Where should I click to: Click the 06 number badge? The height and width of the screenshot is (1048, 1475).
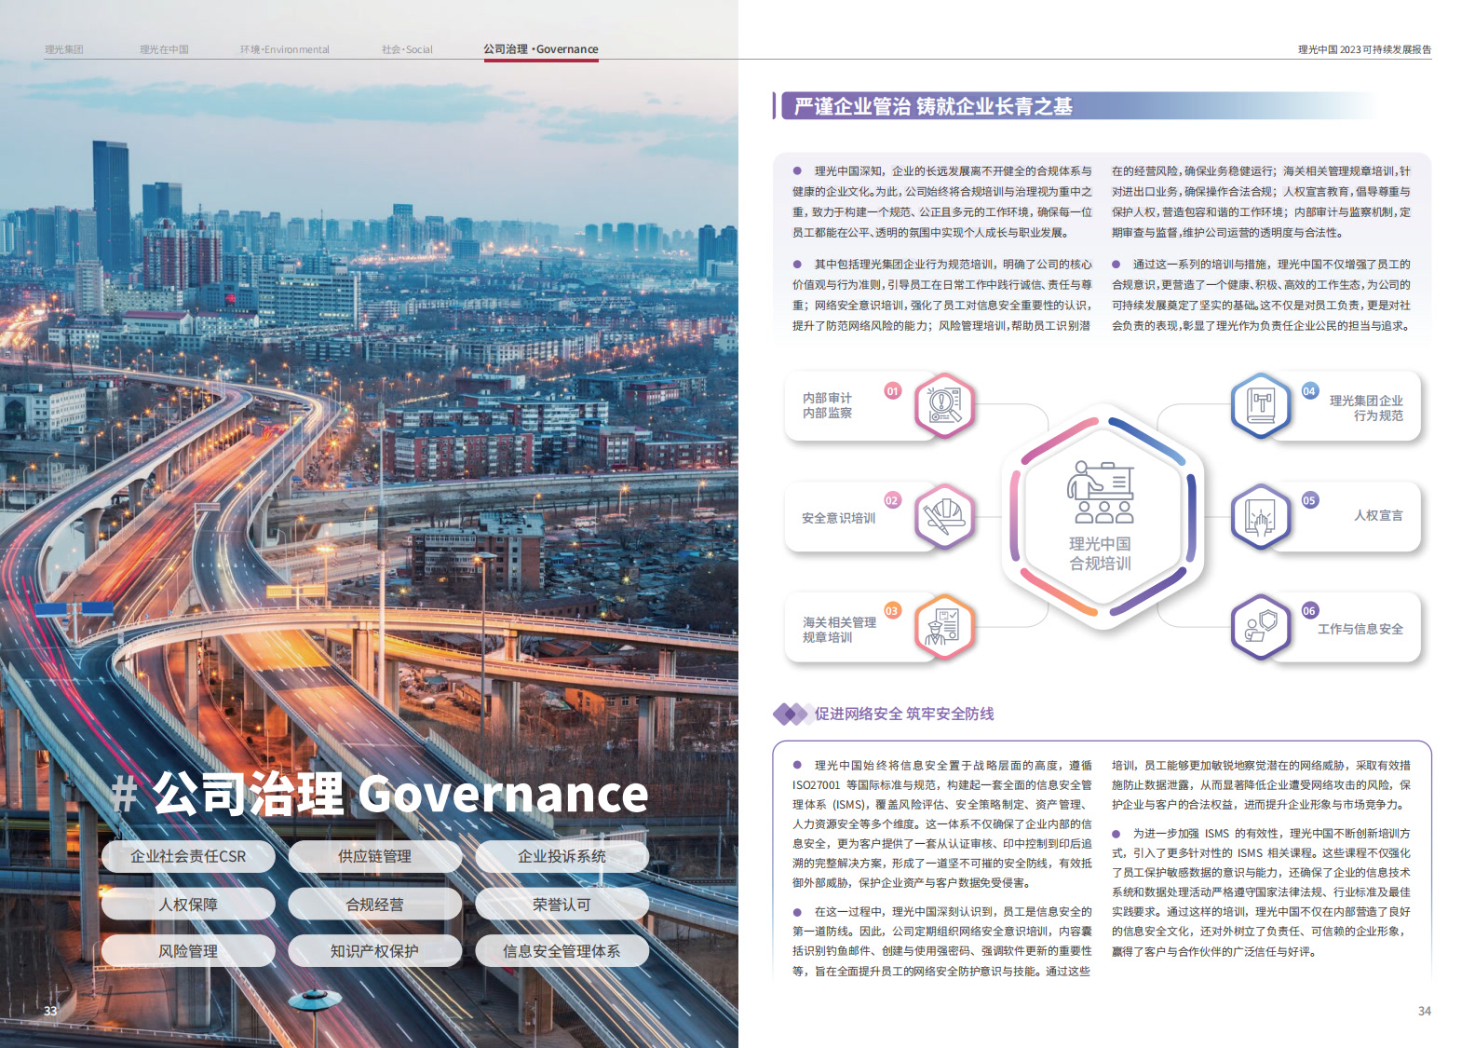tap(1309, 611)
